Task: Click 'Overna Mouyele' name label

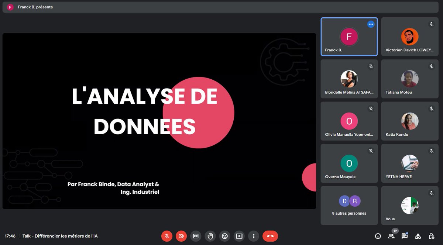Action: [x=340, y=177]
